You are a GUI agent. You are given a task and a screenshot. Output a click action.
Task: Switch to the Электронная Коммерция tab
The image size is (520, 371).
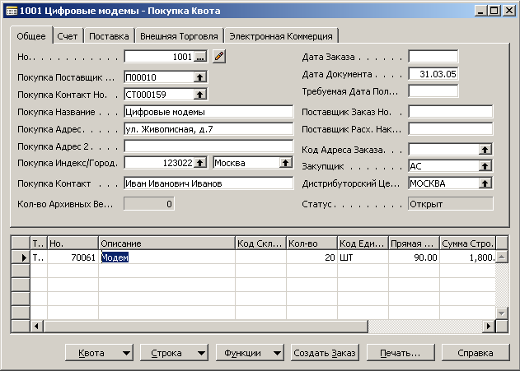coord(281,36)
